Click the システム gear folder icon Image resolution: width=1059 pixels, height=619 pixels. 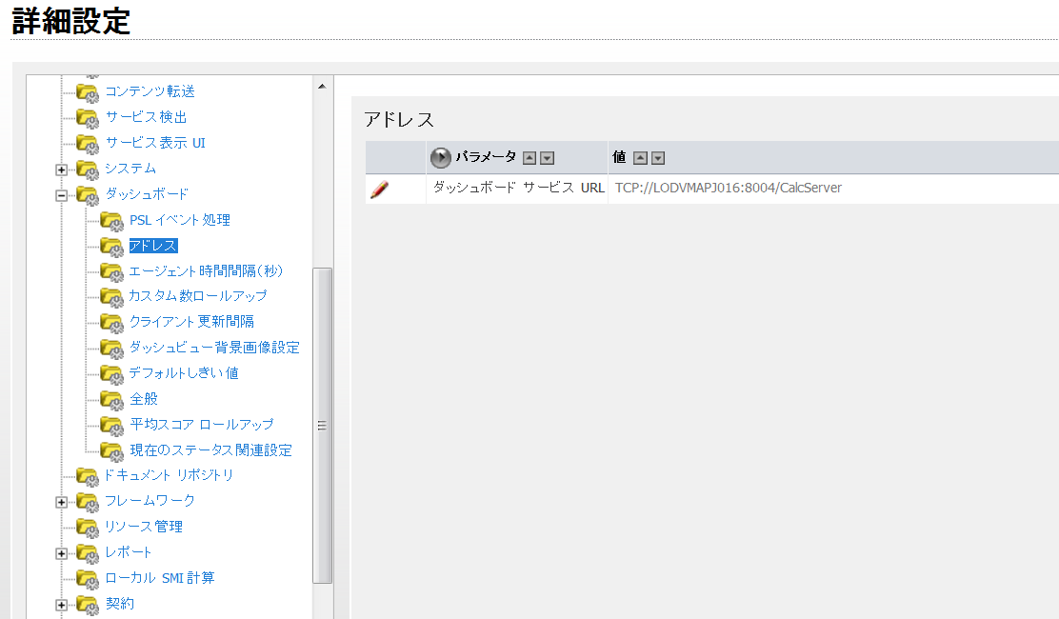[88, 170]
